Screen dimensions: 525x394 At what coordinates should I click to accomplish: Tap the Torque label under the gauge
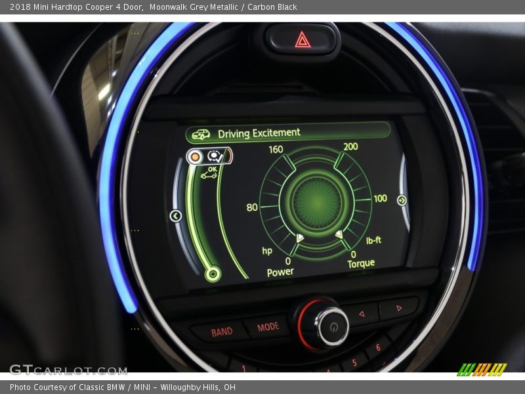pos(361,263)
